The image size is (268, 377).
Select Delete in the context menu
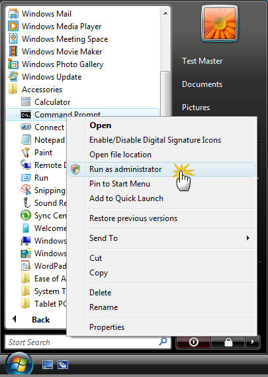pos(100,293)
